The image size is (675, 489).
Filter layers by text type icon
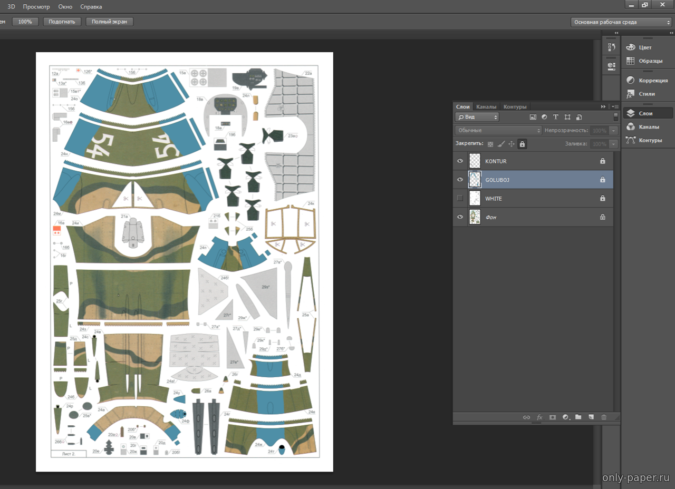coord(555,117)
